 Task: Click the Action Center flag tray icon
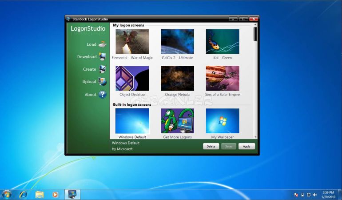pyautogui.click(x=296, y=195)
